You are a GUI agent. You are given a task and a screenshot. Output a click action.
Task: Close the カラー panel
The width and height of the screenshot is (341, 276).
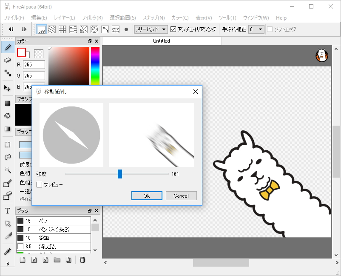tap(97, 41)
